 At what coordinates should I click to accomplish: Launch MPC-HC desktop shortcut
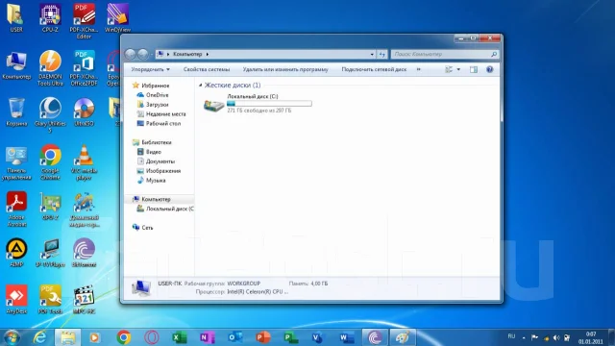pos(84,300)
